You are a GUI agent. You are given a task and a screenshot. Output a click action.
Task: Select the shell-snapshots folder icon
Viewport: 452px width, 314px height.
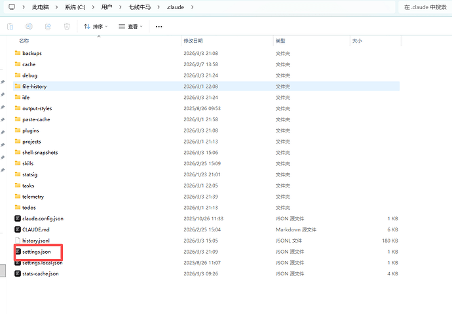pos(18,152)
